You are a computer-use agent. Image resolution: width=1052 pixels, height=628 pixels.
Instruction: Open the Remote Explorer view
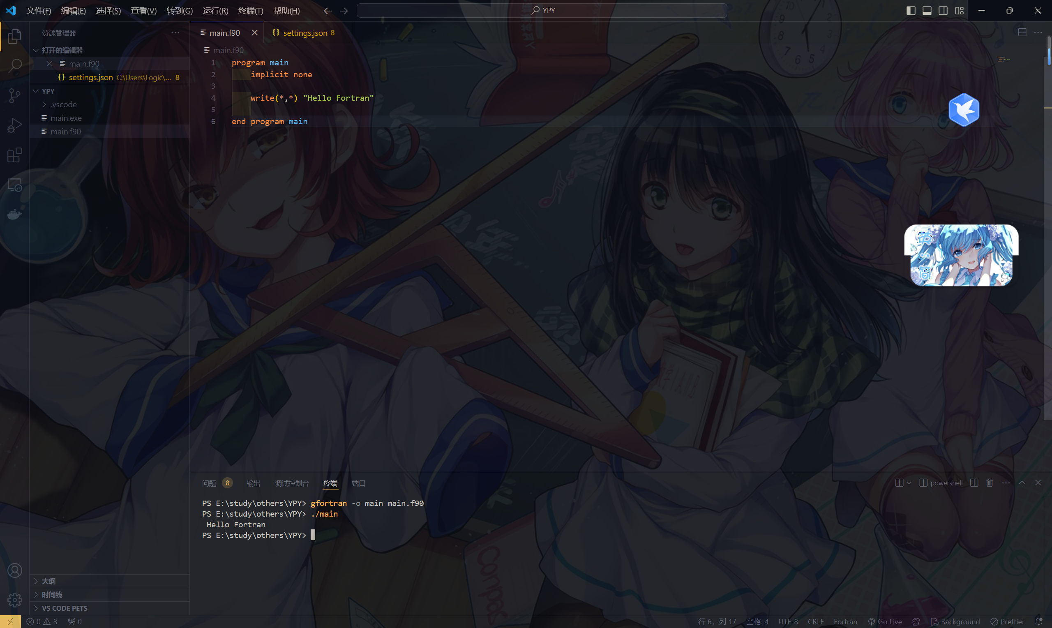pos(15,185)
